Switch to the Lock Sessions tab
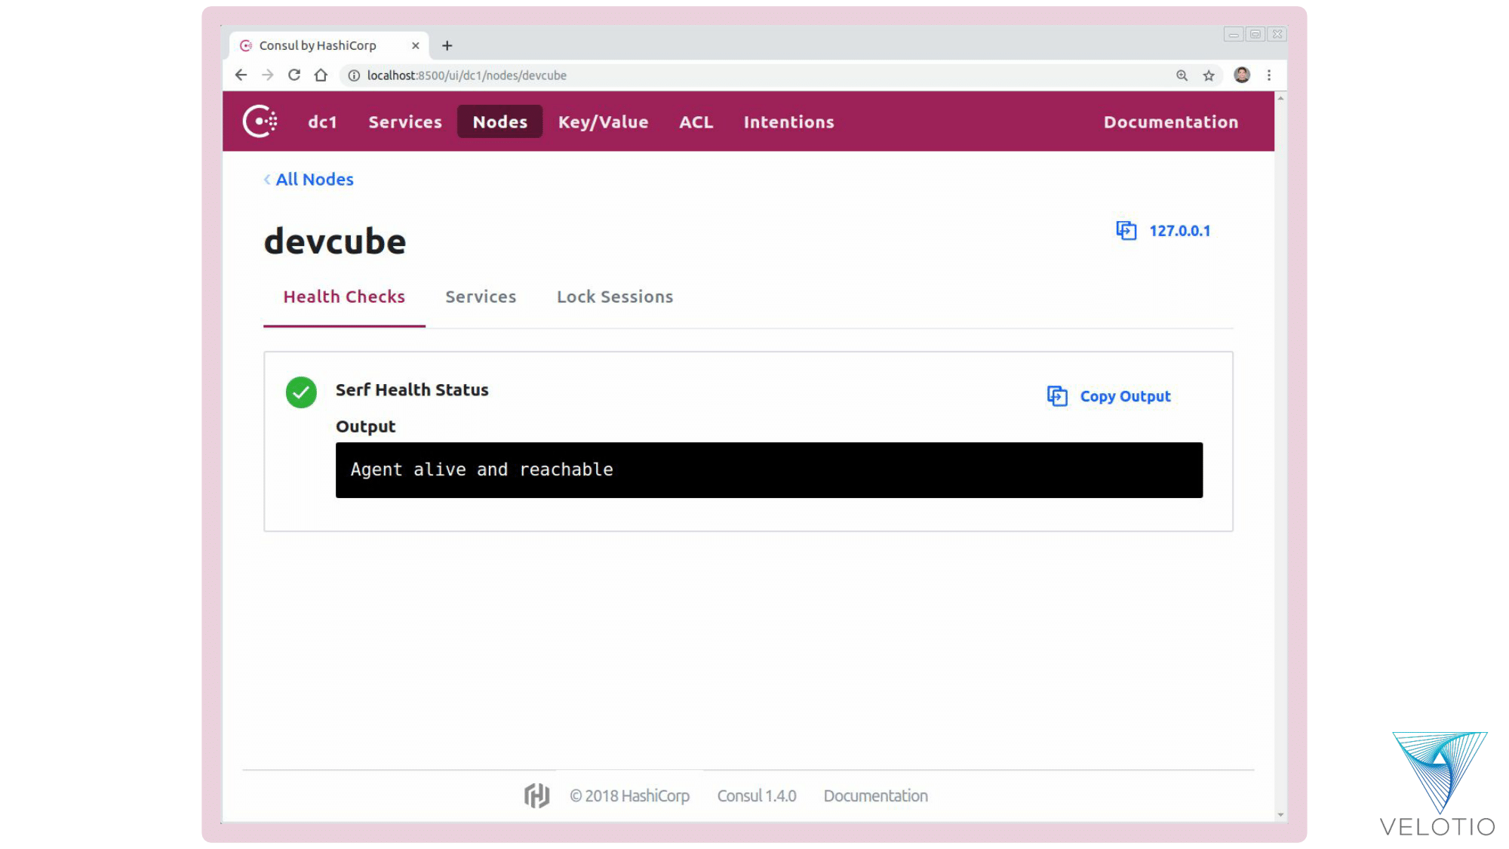The image size is (1509, 849). click(614, 297)
